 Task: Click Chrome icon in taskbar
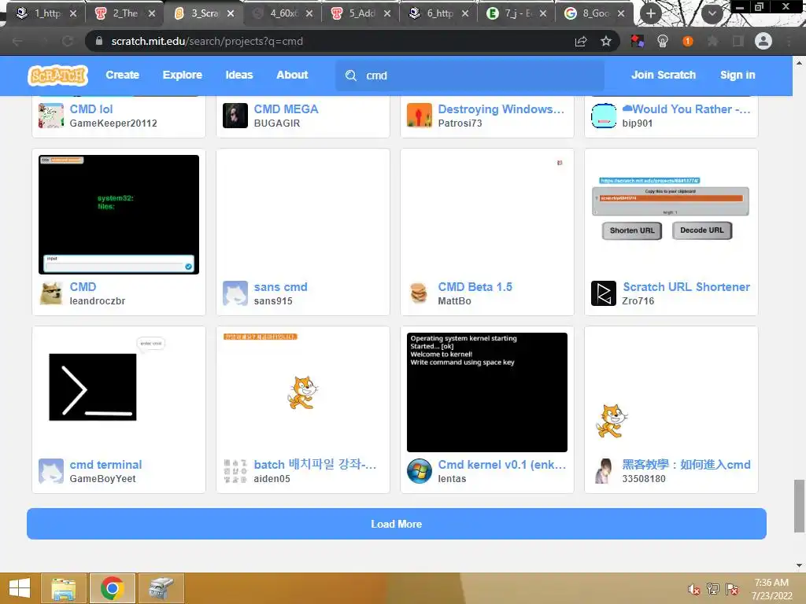113,588
